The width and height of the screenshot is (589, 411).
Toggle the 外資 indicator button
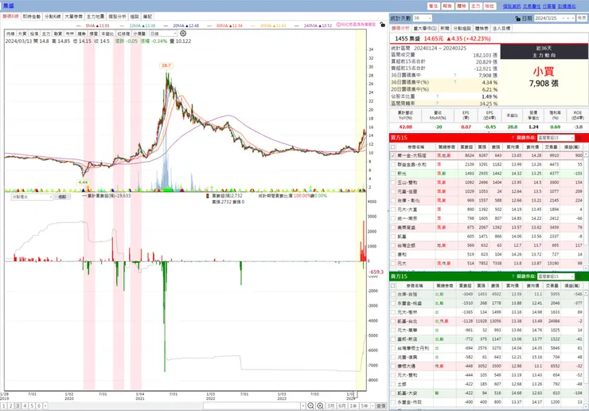pyautogui.click(x=22, y=33)
